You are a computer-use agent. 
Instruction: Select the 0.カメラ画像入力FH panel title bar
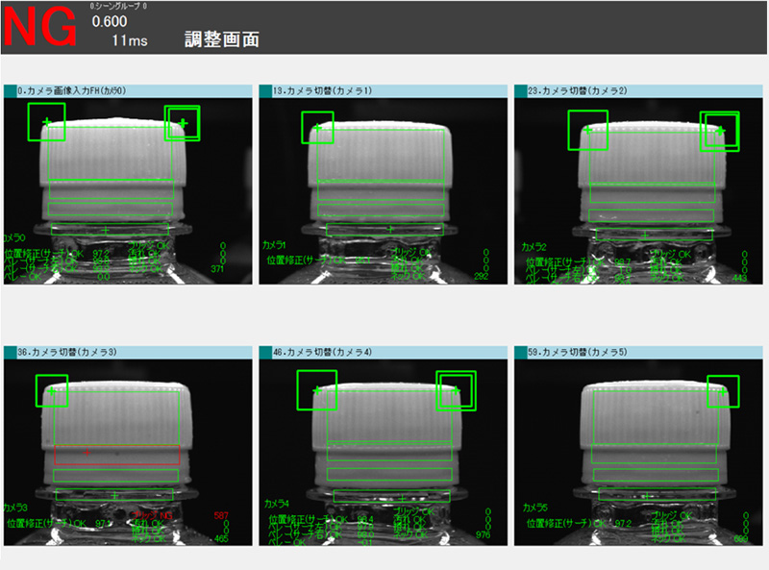130,90
